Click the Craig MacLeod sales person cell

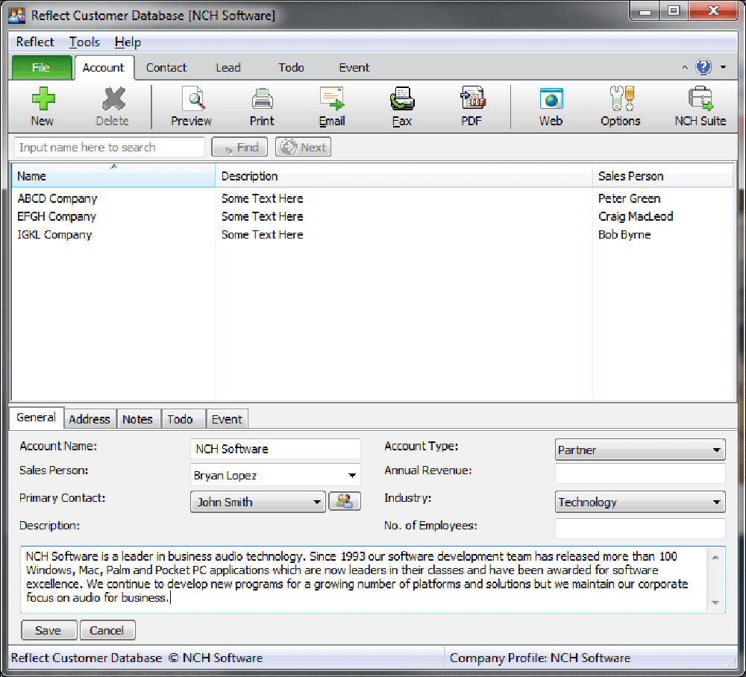coord(636,217)
